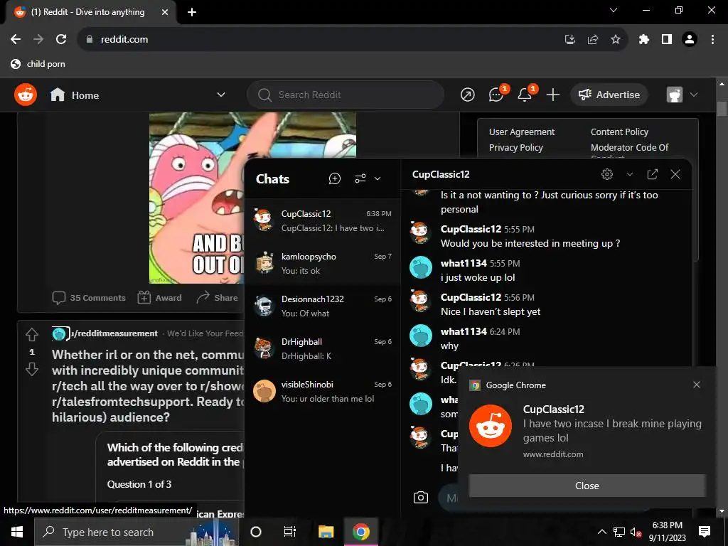The image size is (728, 546).
Task: Close the chat panel with the X icon
Action: pos(675,174)
